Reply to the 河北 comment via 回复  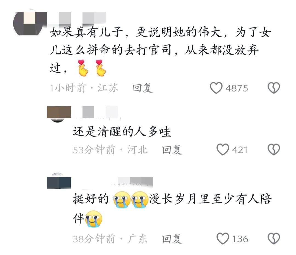point(172,150)
